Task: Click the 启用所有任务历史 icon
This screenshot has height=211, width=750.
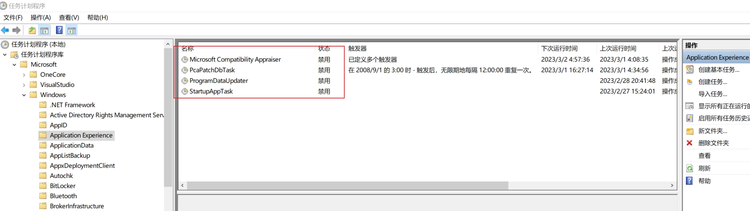Action: (x=690, y=118)
